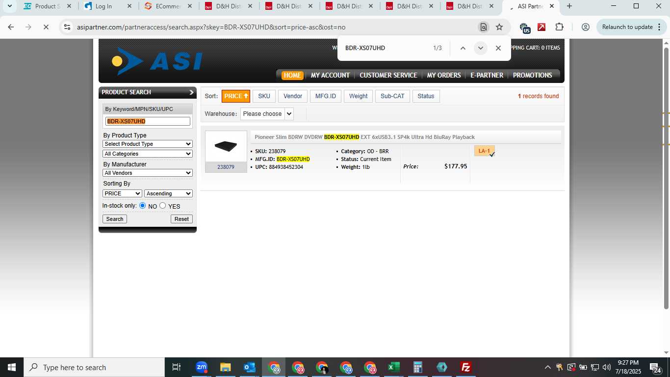The width and height of the screenshot is (670, 377).
Task: Open the MY ACCOUNT menu
Action: pyautogui.click(x=330, y=75)
